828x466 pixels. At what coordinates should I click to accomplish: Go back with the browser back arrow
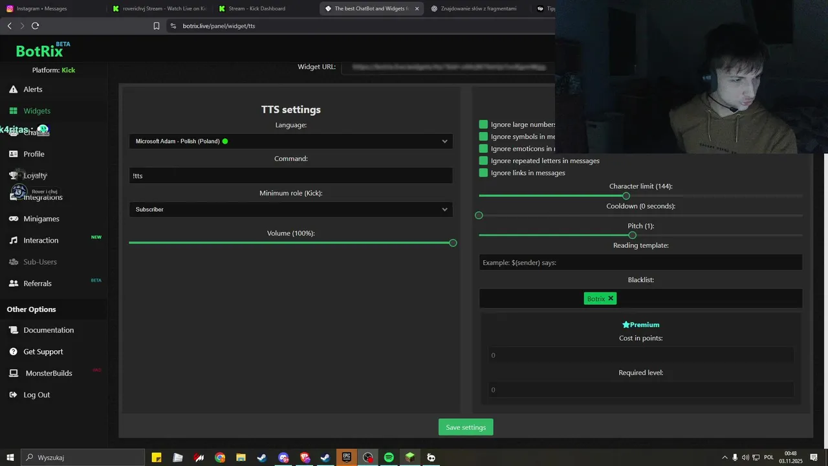pyautogui.click(x=9, y=26)
